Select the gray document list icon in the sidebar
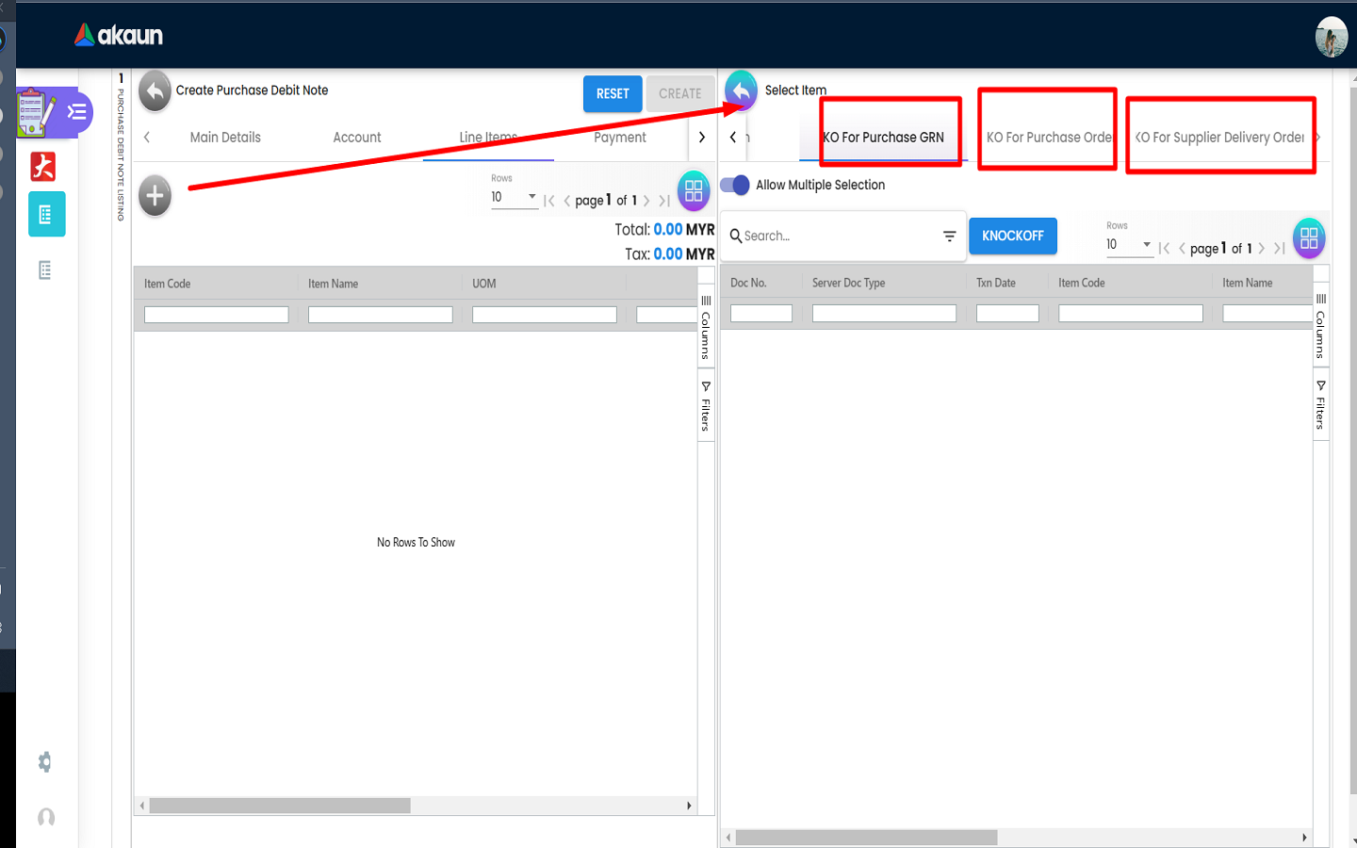1357x848 pixels. [x=45, y=270]
